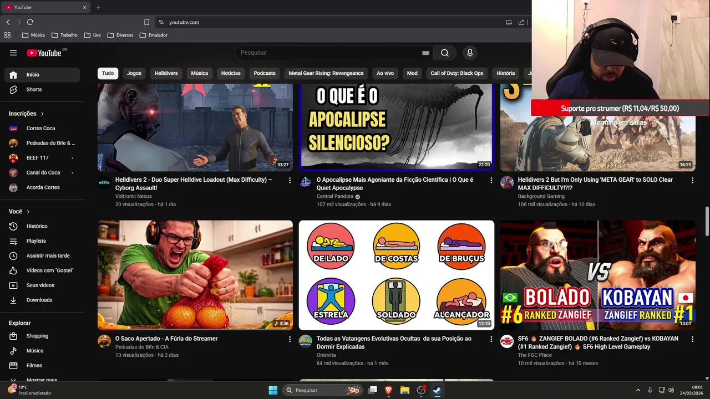
Task: Open Música bookmarks folder
Action: click(33, 35)
